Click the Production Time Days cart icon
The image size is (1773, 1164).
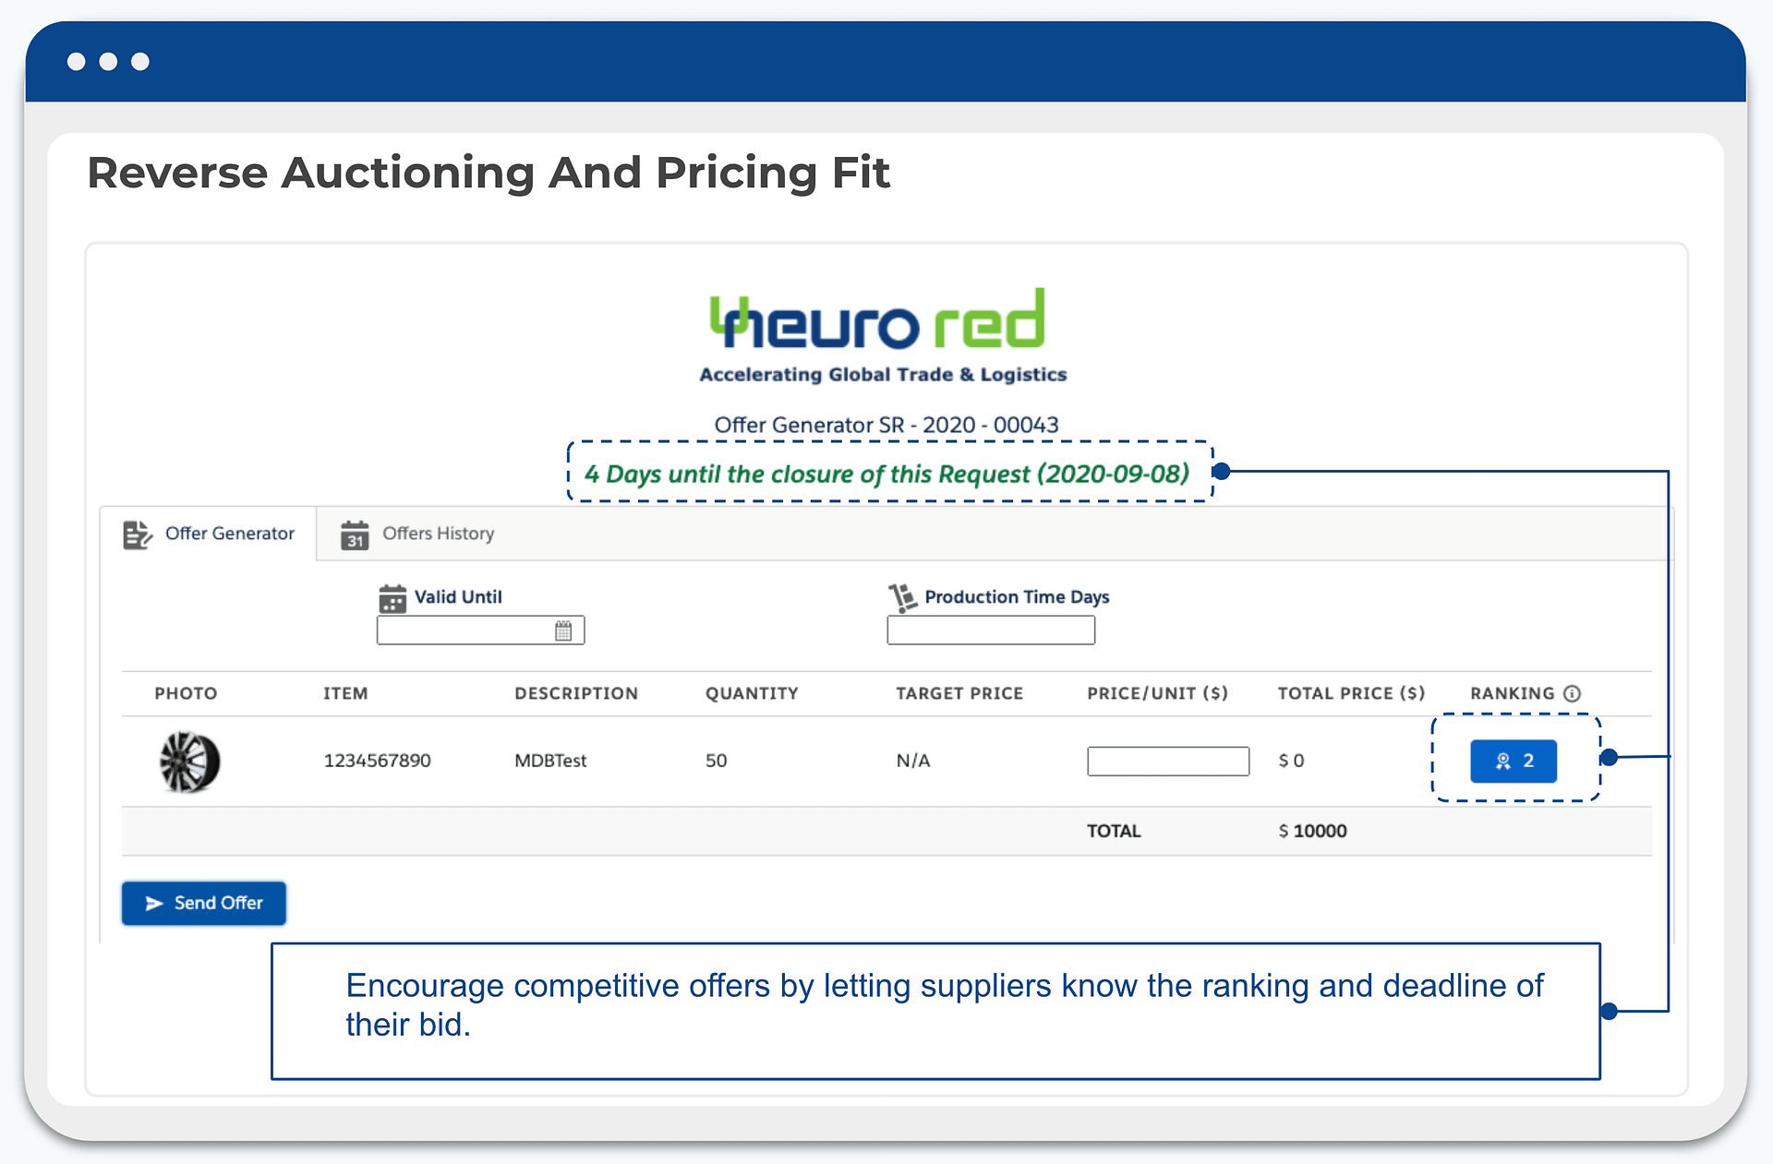coord(902,598)
